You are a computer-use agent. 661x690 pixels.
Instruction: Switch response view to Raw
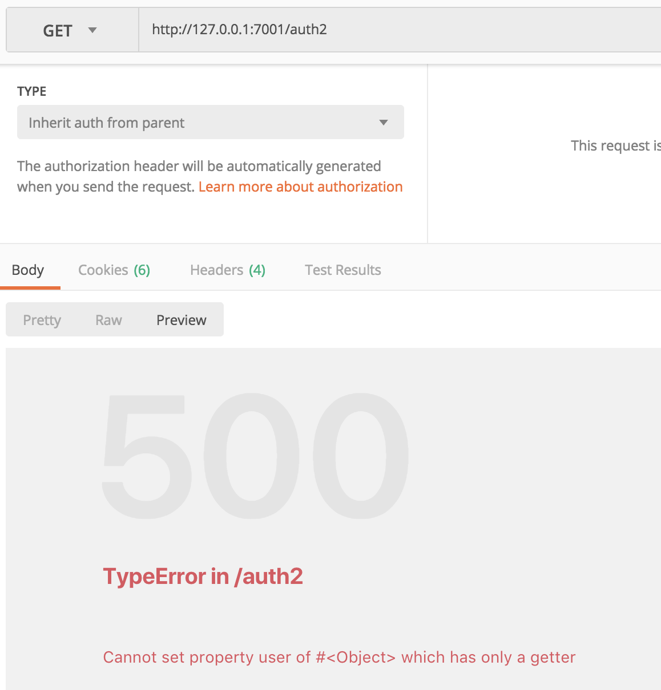pos(108,319)
